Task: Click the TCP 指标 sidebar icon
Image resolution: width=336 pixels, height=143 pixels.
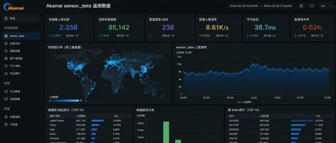Action: click(6, 66)
